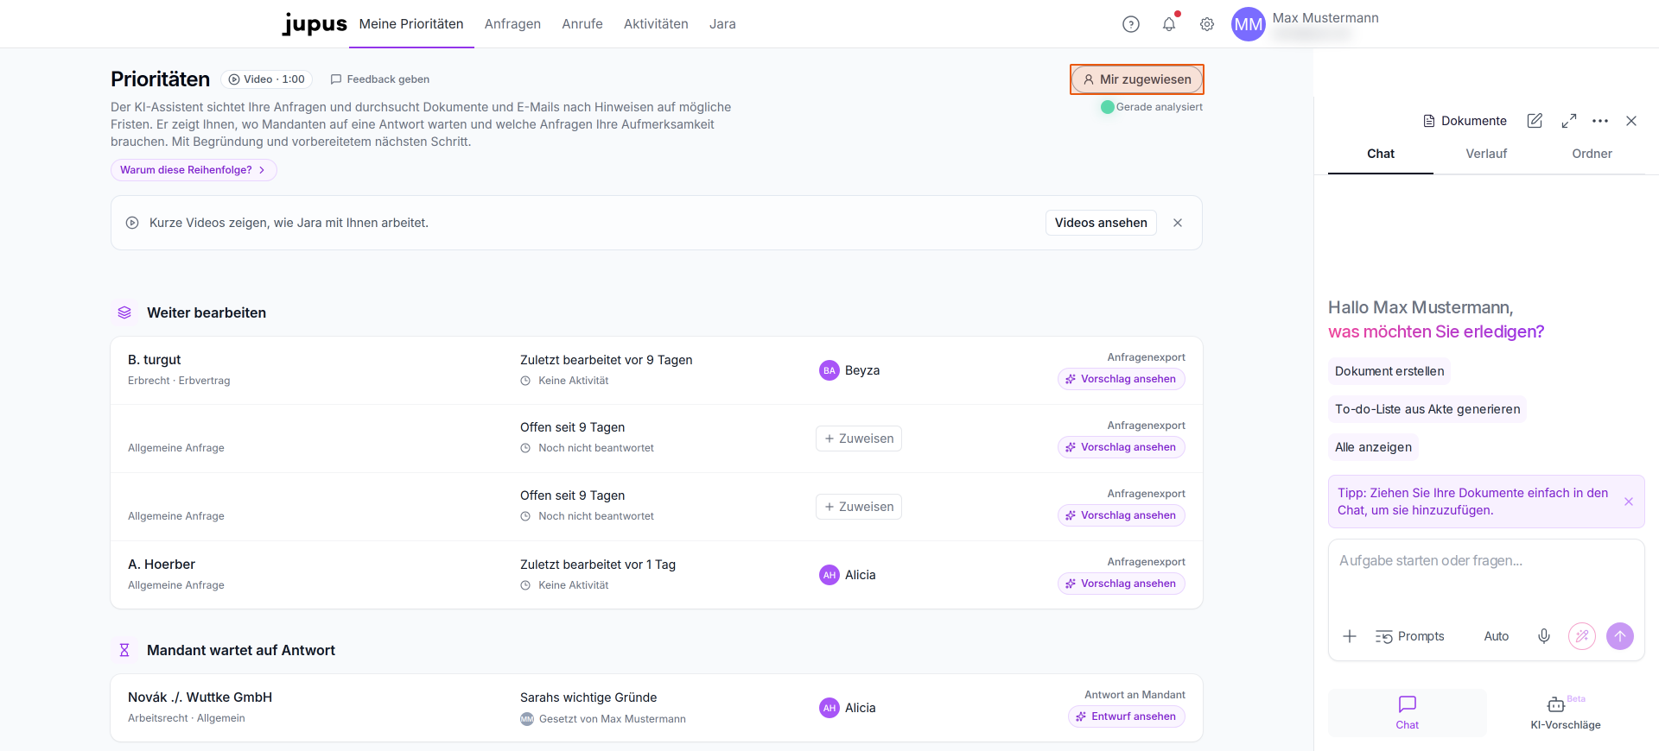Switch to the Verlauf tab
This screenshot has width=1659, height=751.
1486,154
